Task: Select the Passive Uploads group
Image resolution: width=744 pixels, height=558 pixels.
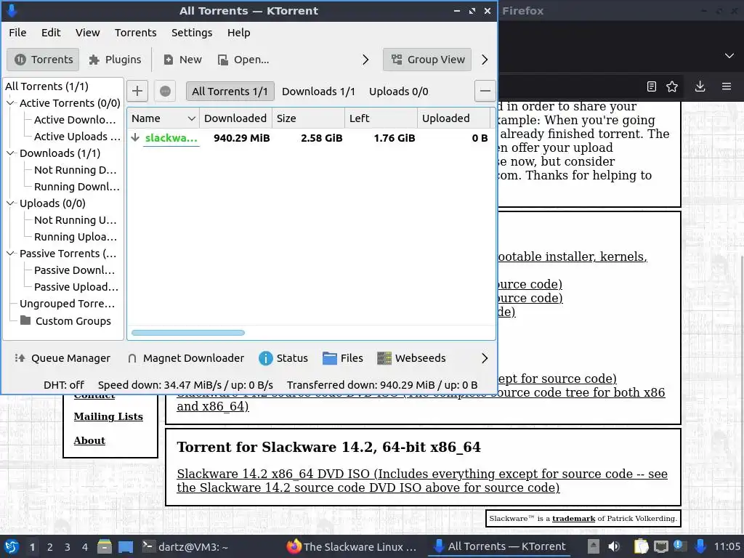Action: pyautogui.click(x=76, y=286)
